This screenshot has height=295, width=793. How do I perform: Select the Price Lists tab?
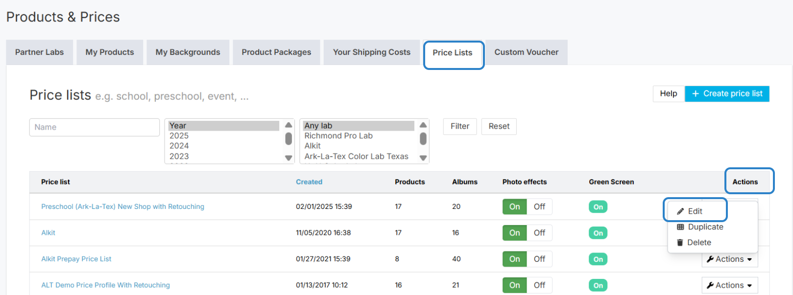click(x=453, y=53)
